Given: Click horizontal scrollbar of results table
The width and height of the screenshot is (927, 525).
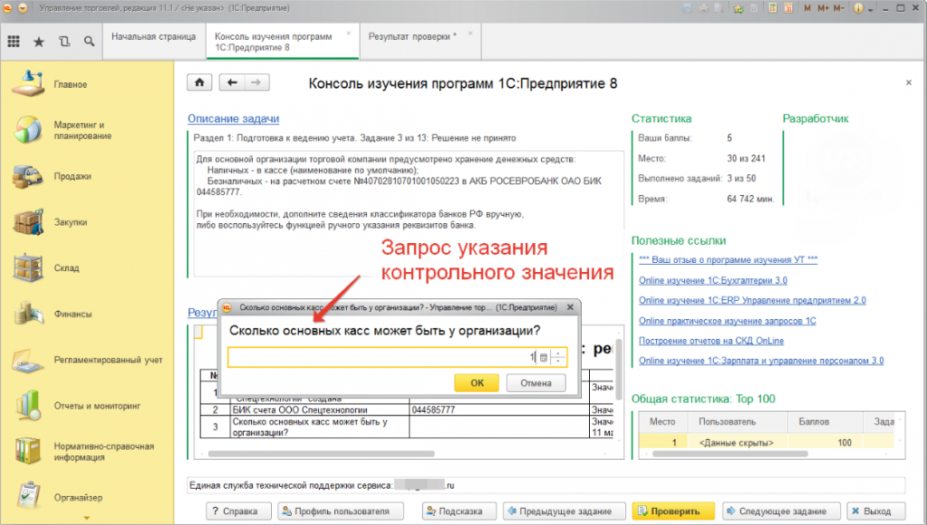Looking at the screenshot, I should [x=321, y=454].
